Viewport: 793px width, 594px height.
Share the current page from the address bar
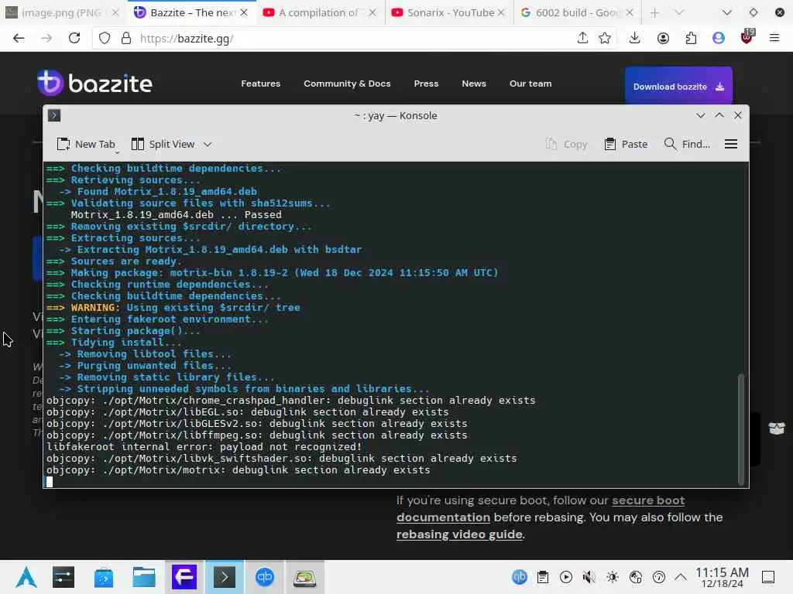tap(582, 39)
